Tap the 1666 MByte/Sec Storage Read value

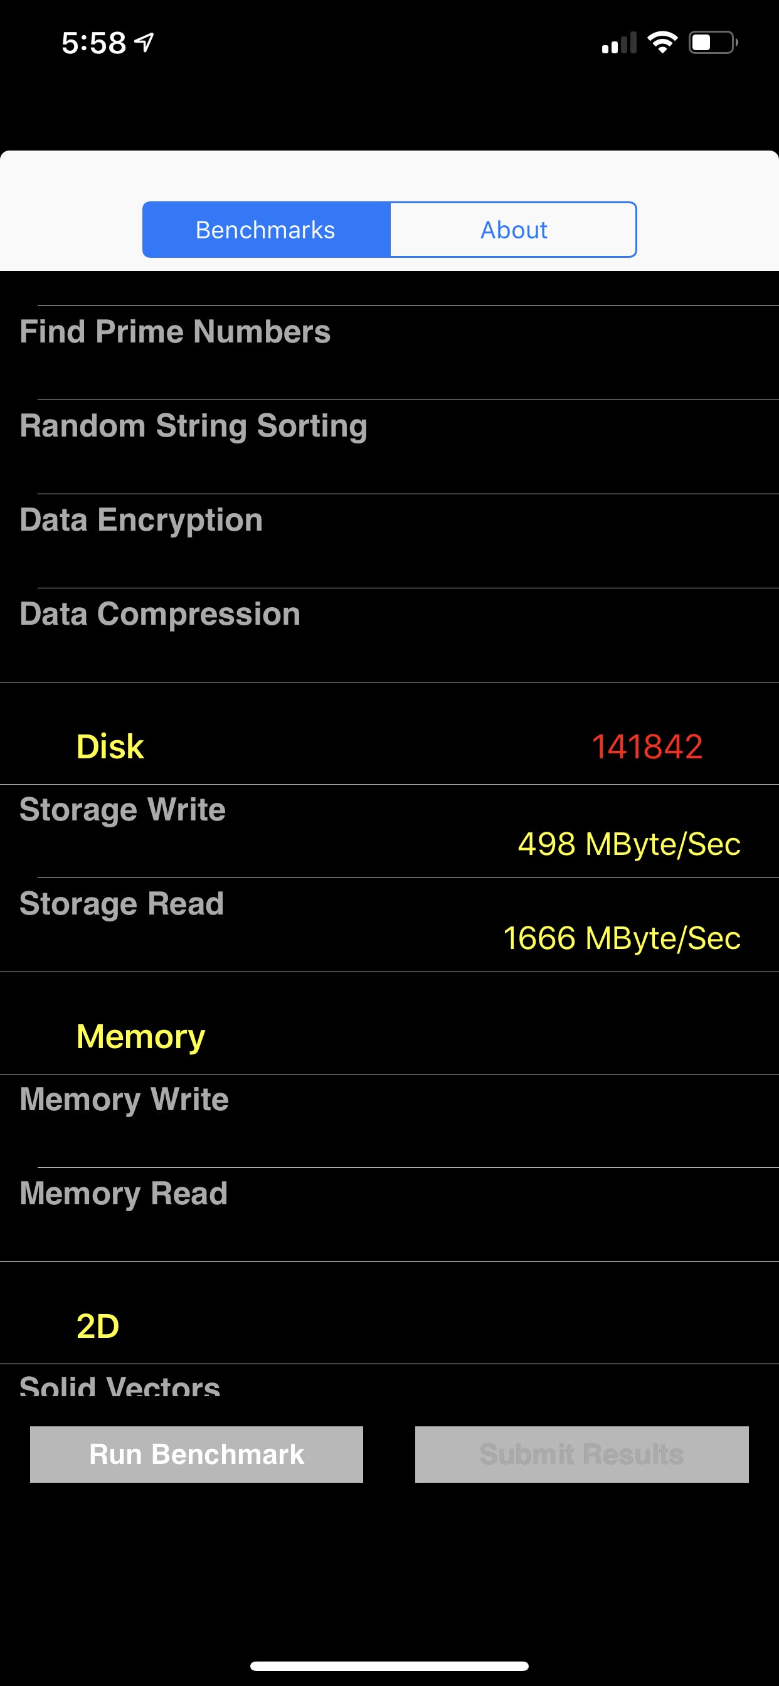click(x=622, y=938)
